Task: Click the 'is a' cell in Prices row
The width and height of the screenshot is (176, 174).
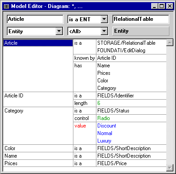Action: tap(84, 163)
